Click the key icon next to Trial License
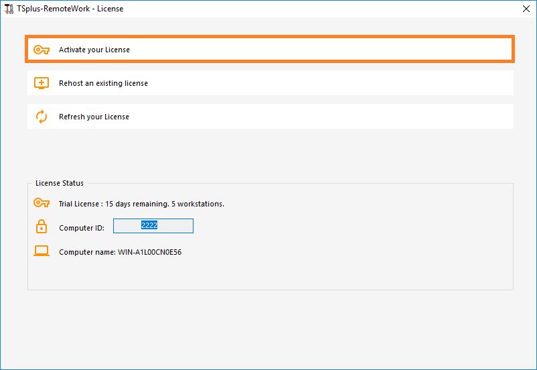The height and width of the screenshot is (370, 537). pos(42,203)
